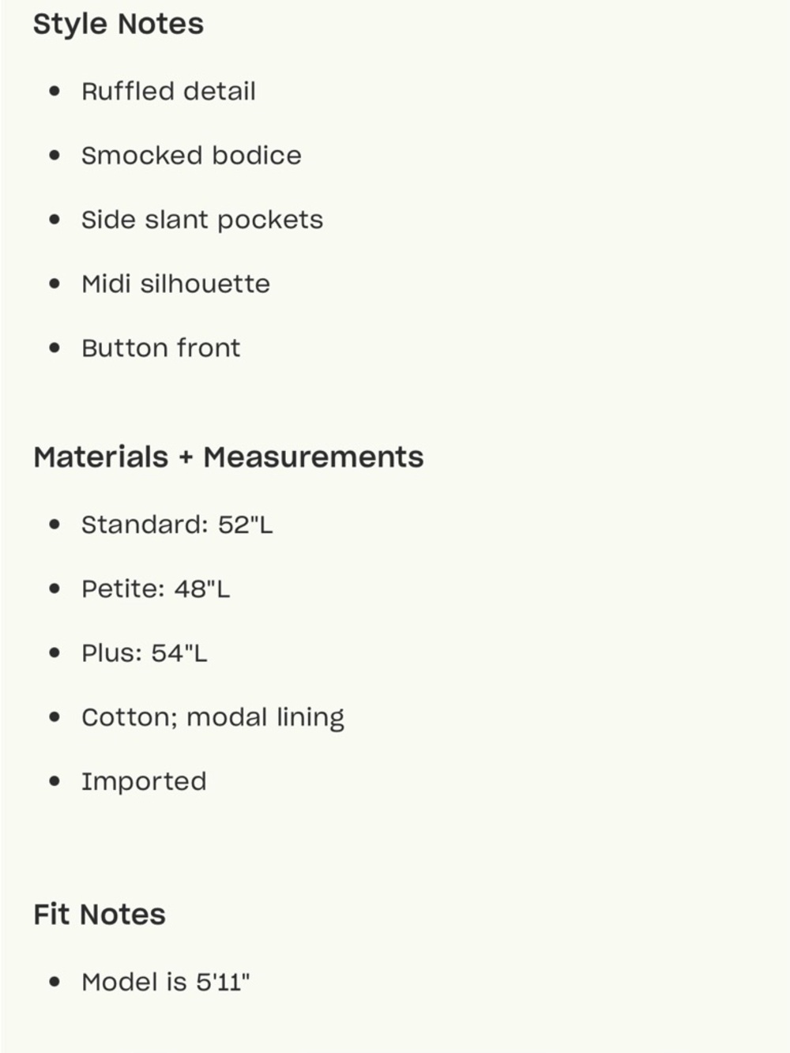Click the bullet beside Imported

55,782
